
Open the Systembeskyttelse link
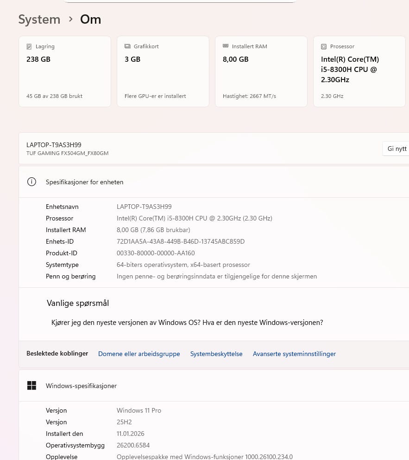(216, 354)
